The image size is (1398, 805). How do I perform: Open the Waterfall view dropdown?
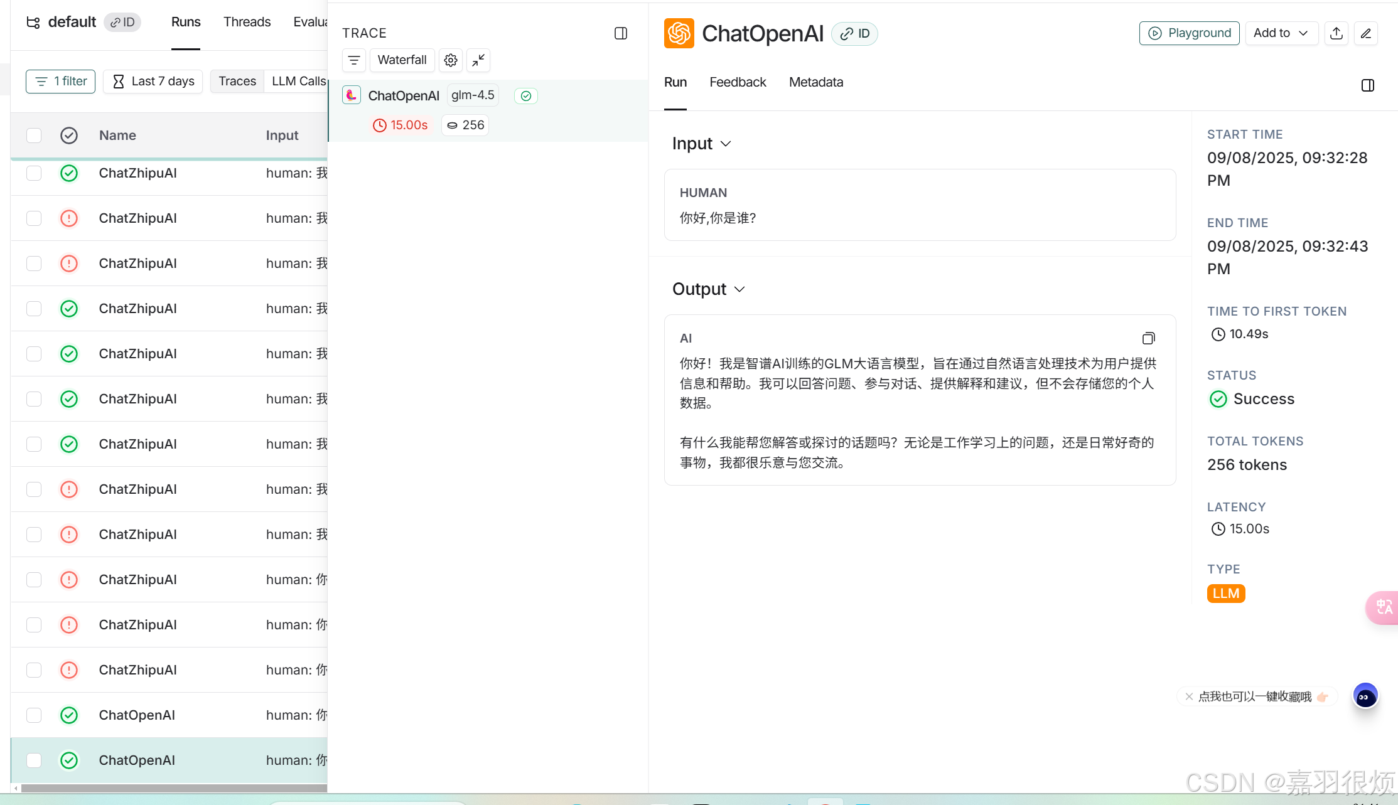(x=402, y=60)
